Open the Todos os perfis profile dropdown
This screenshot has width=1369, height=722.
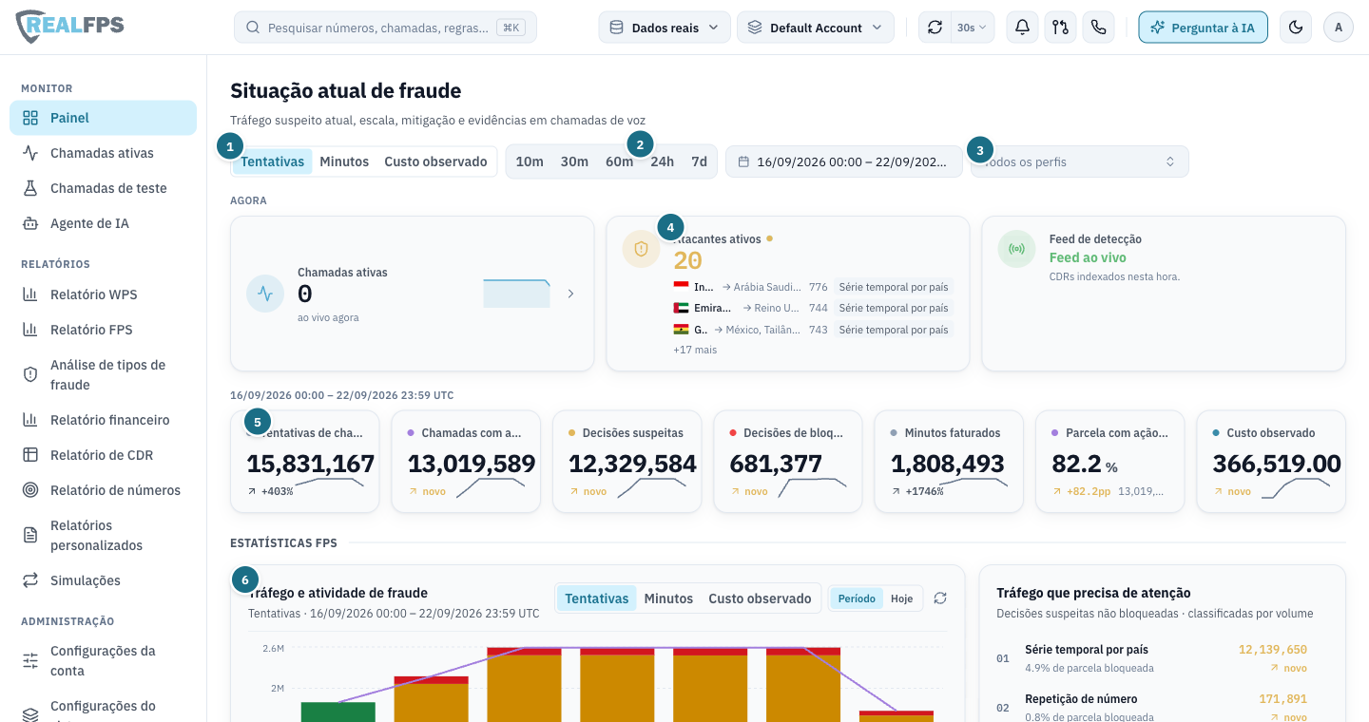1079,161
